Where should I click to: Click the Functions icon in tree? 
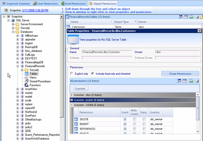(27, 85)
